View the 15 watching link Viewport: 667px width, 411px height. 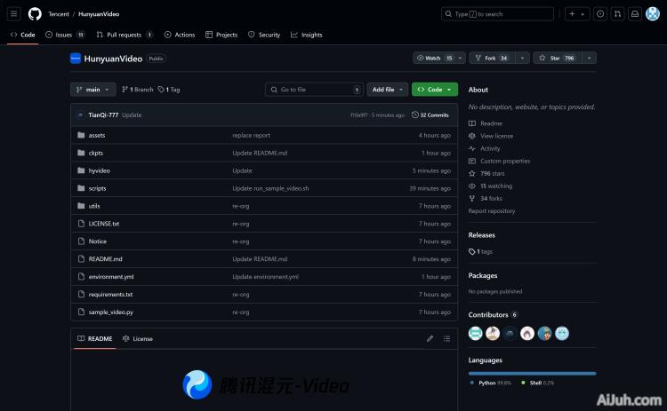pyautogui.click(x=490, y=186)
